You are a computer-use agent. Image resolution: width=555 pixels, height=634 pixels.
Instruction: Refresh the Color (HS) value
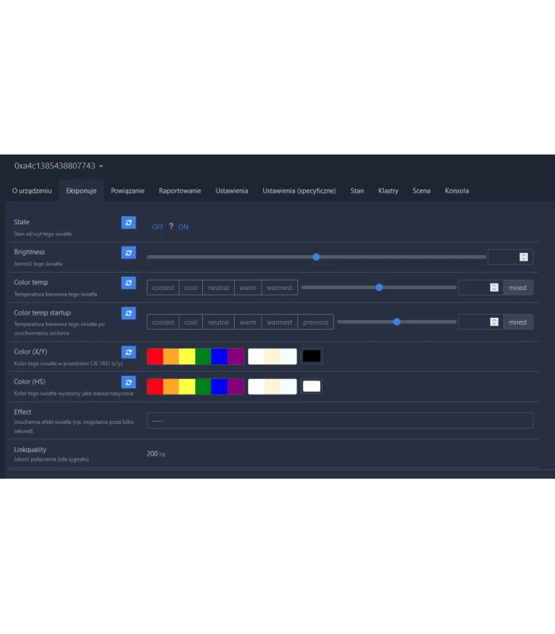click(x=128, y=382)
